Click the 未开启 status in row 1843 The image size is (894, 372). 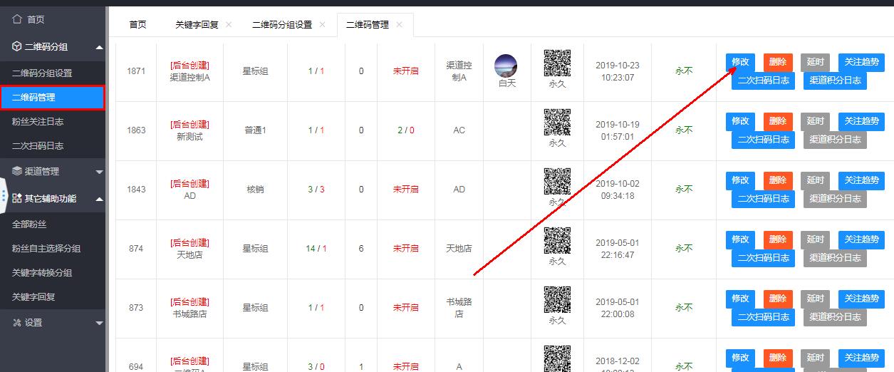(x=406, y=189)
